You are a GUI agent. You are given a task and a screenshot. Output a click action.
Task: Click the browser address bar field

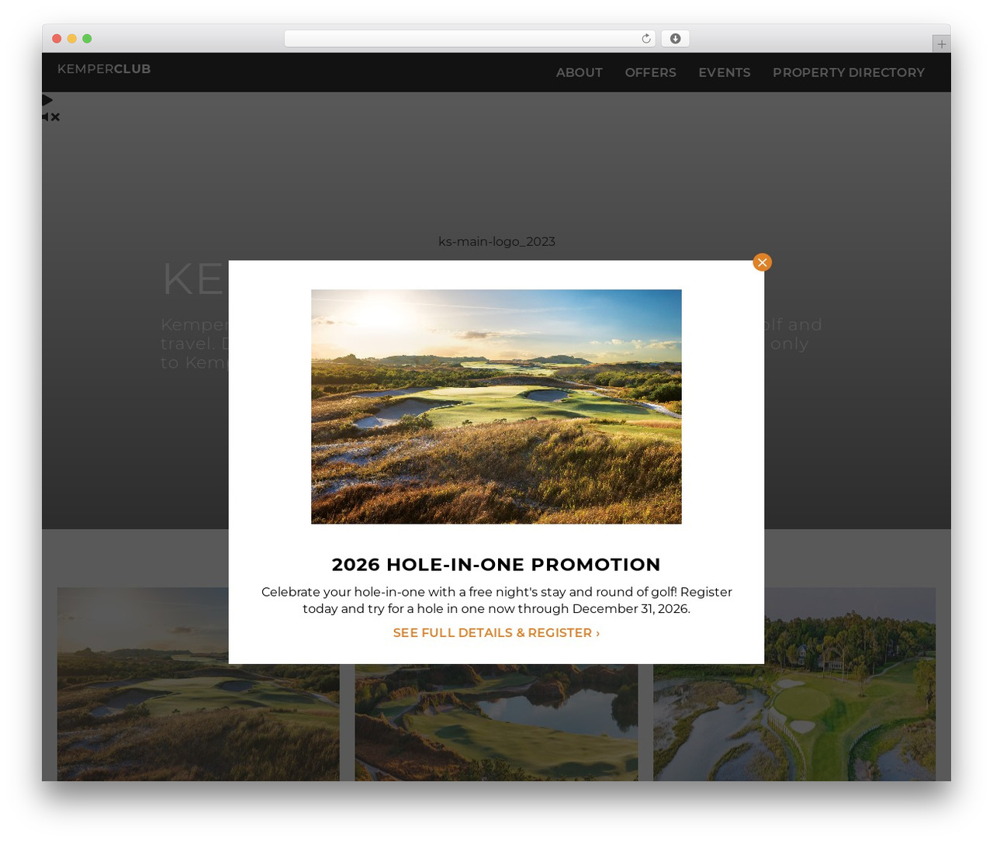coord(469,39)
